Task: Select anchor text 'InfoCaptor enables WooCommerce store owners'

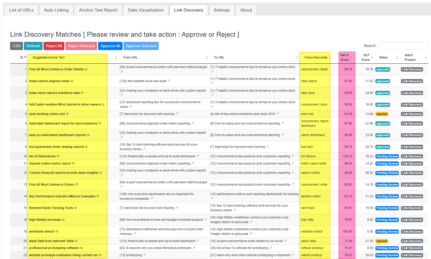Action: point(65,104)
